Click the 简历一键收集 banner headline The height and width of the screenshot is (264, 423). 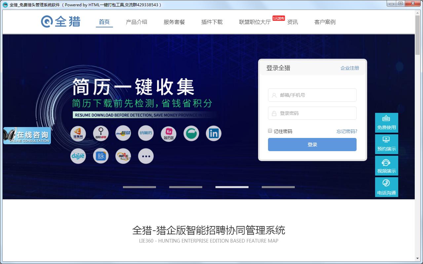pos(133,87)
